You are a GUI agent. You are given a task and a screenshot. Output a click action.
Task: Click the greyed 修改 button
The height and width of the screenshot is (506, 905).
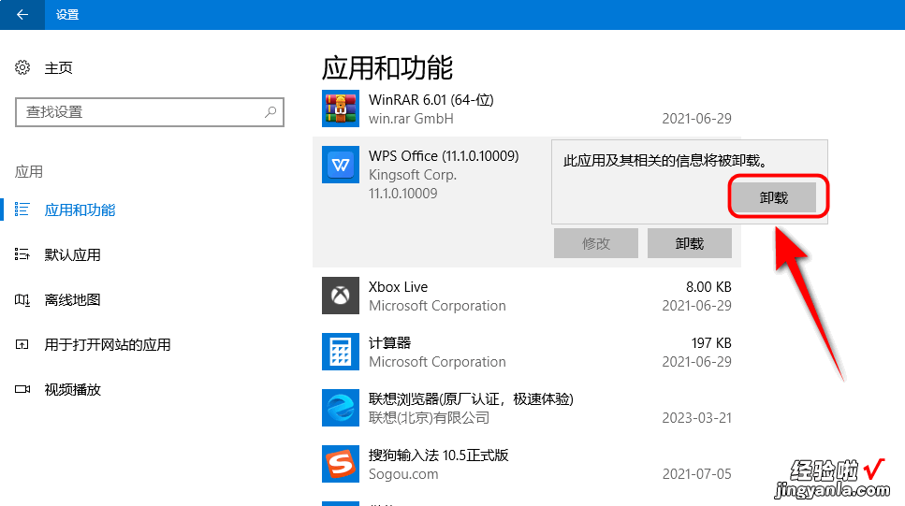(596, 243)
